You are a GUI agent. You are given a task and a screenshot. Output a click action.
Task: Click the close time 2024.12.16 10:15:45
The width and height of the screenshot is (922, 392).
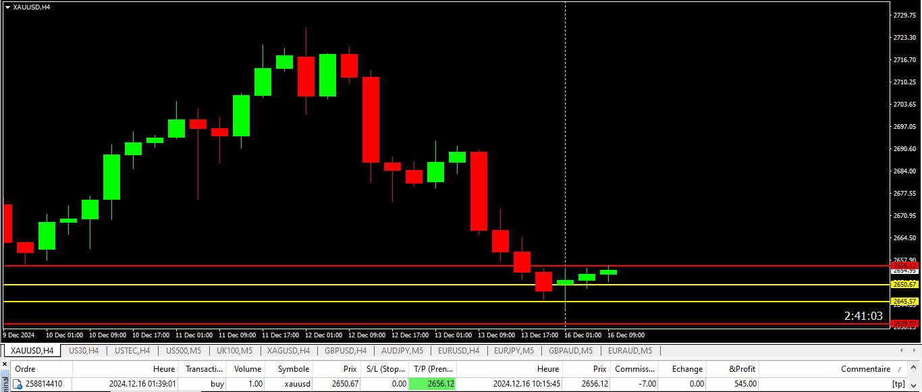tap(526, 384)
